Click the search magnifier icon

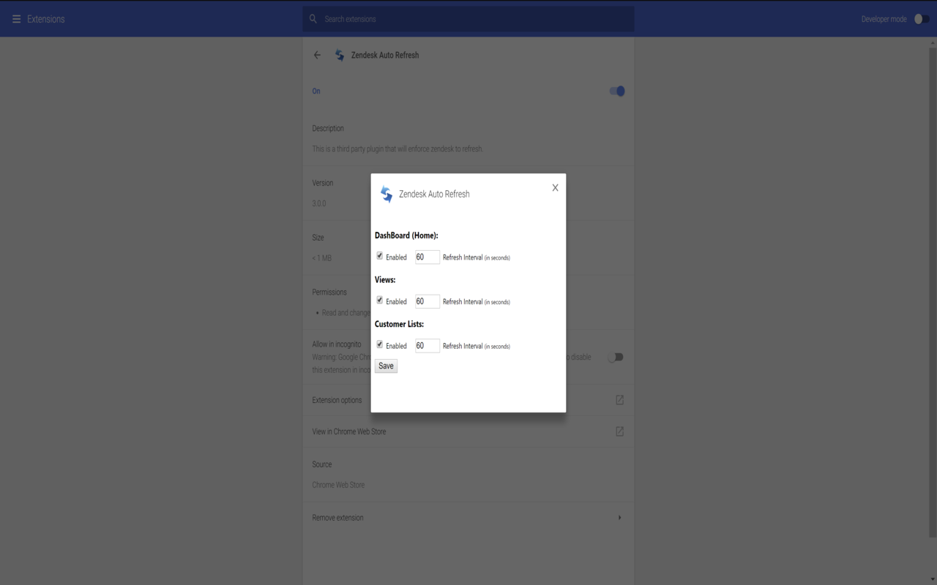coord(313,19)
